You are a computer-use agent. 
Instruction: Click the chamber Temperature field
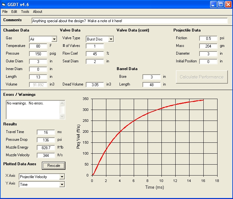(x=38, y=46)
